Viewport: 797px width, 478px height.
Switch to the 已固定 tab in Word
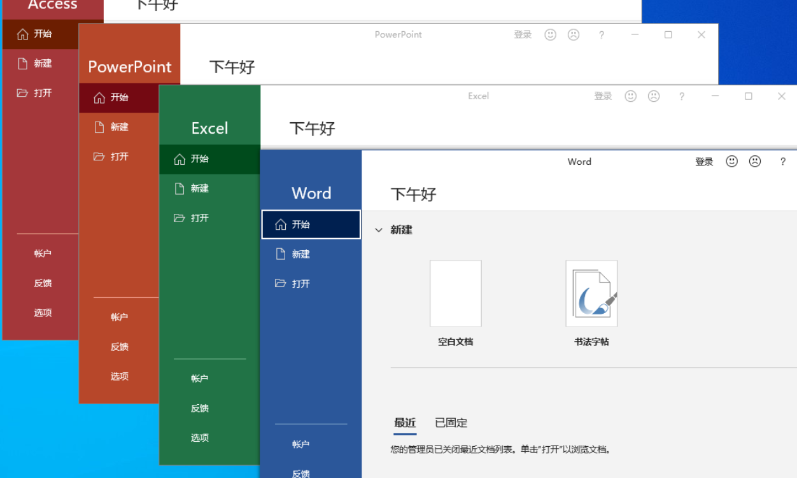point(451,423)
